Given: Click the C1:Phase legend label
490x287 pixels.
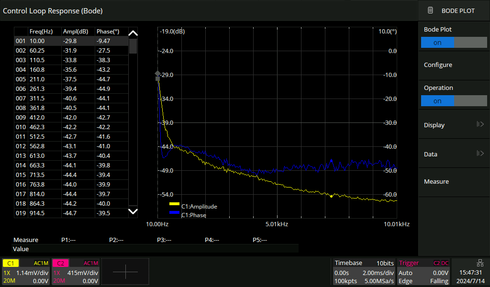Looking at the screenshot, I should 194,215.
